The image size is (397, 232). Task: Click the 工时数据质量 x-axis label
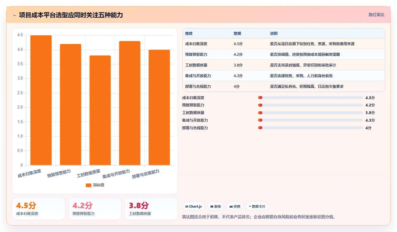pos(89,173)
